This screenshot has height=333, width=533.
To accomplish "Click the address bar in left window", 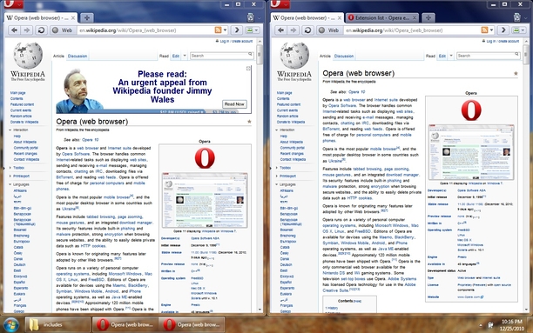I will click(145, 30).
